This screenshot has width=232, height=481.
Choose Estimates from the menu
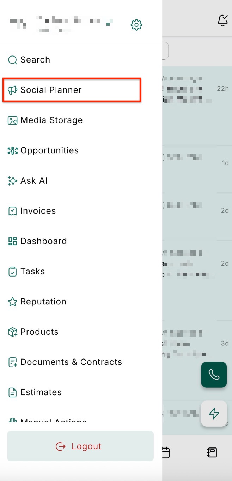click(x=41, y=392)
